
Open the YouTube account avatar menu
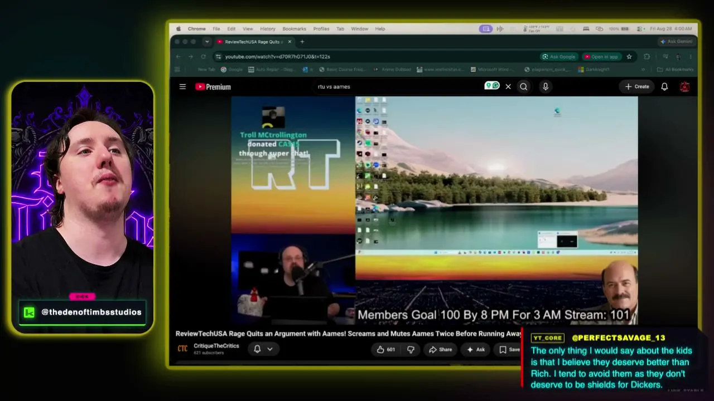[x=685, y=86]
